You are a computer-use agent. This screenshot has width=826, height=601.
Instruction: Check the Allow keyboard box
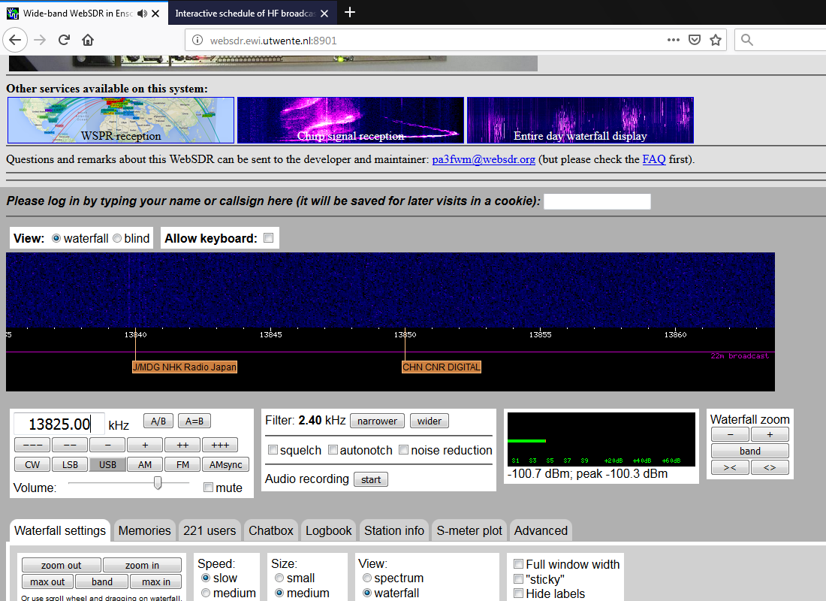coord(269,237)
